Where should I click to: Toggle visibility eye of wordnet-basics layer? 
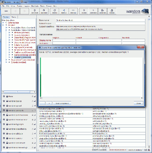(x=4, y=101)
